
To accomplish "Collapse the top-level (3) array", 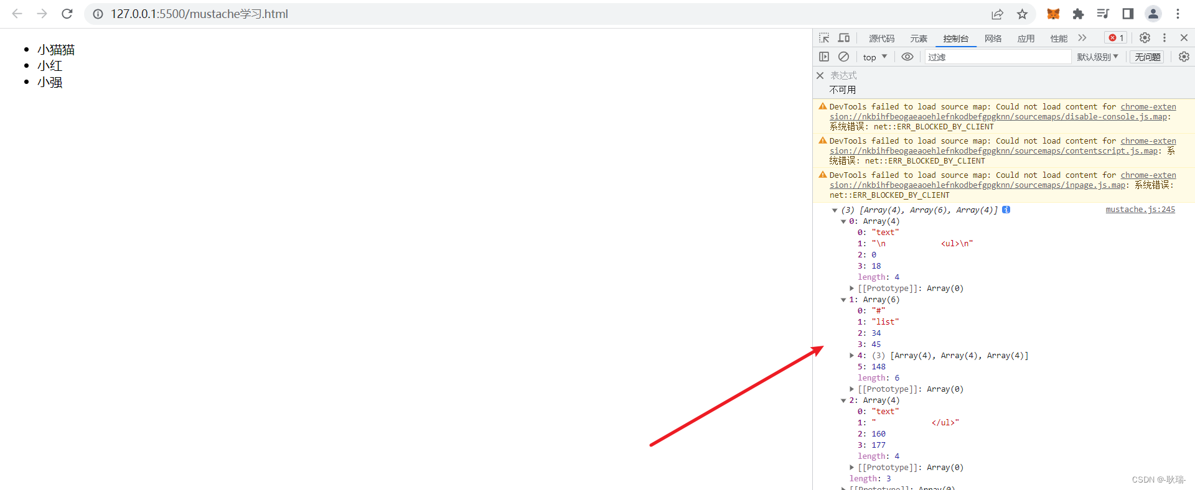I will [x=835, y=210].
